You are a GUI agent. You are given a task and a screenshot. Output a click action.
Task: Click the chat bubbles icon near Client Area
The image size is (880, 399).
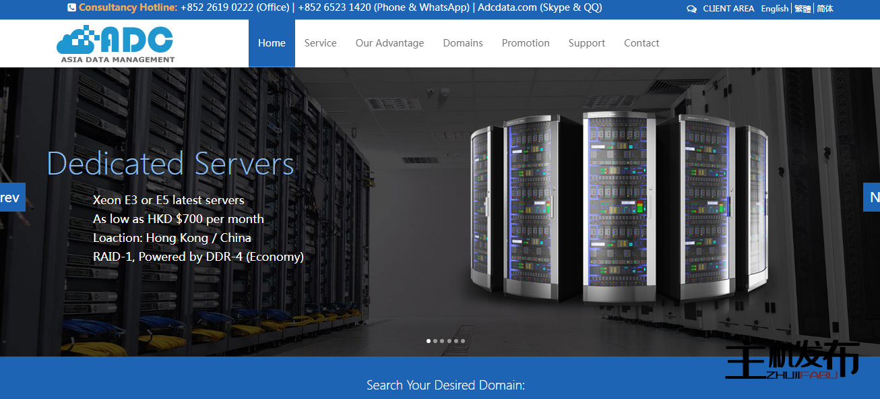[x=691, y=9]
